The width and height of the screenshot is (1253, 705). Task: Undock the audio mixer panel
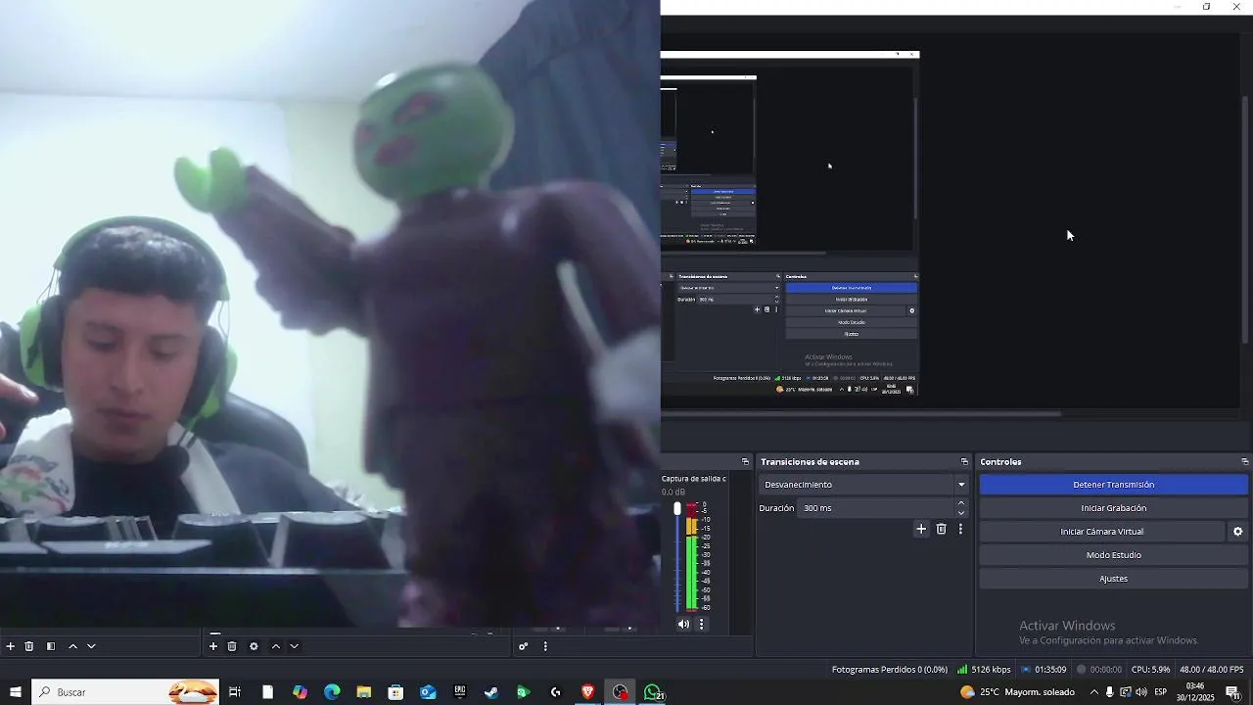click(x=745, y=462)
